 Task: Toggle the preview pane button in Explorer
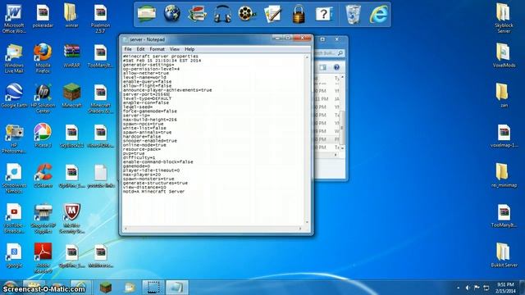pyautogui.click(x=322, y=67)
